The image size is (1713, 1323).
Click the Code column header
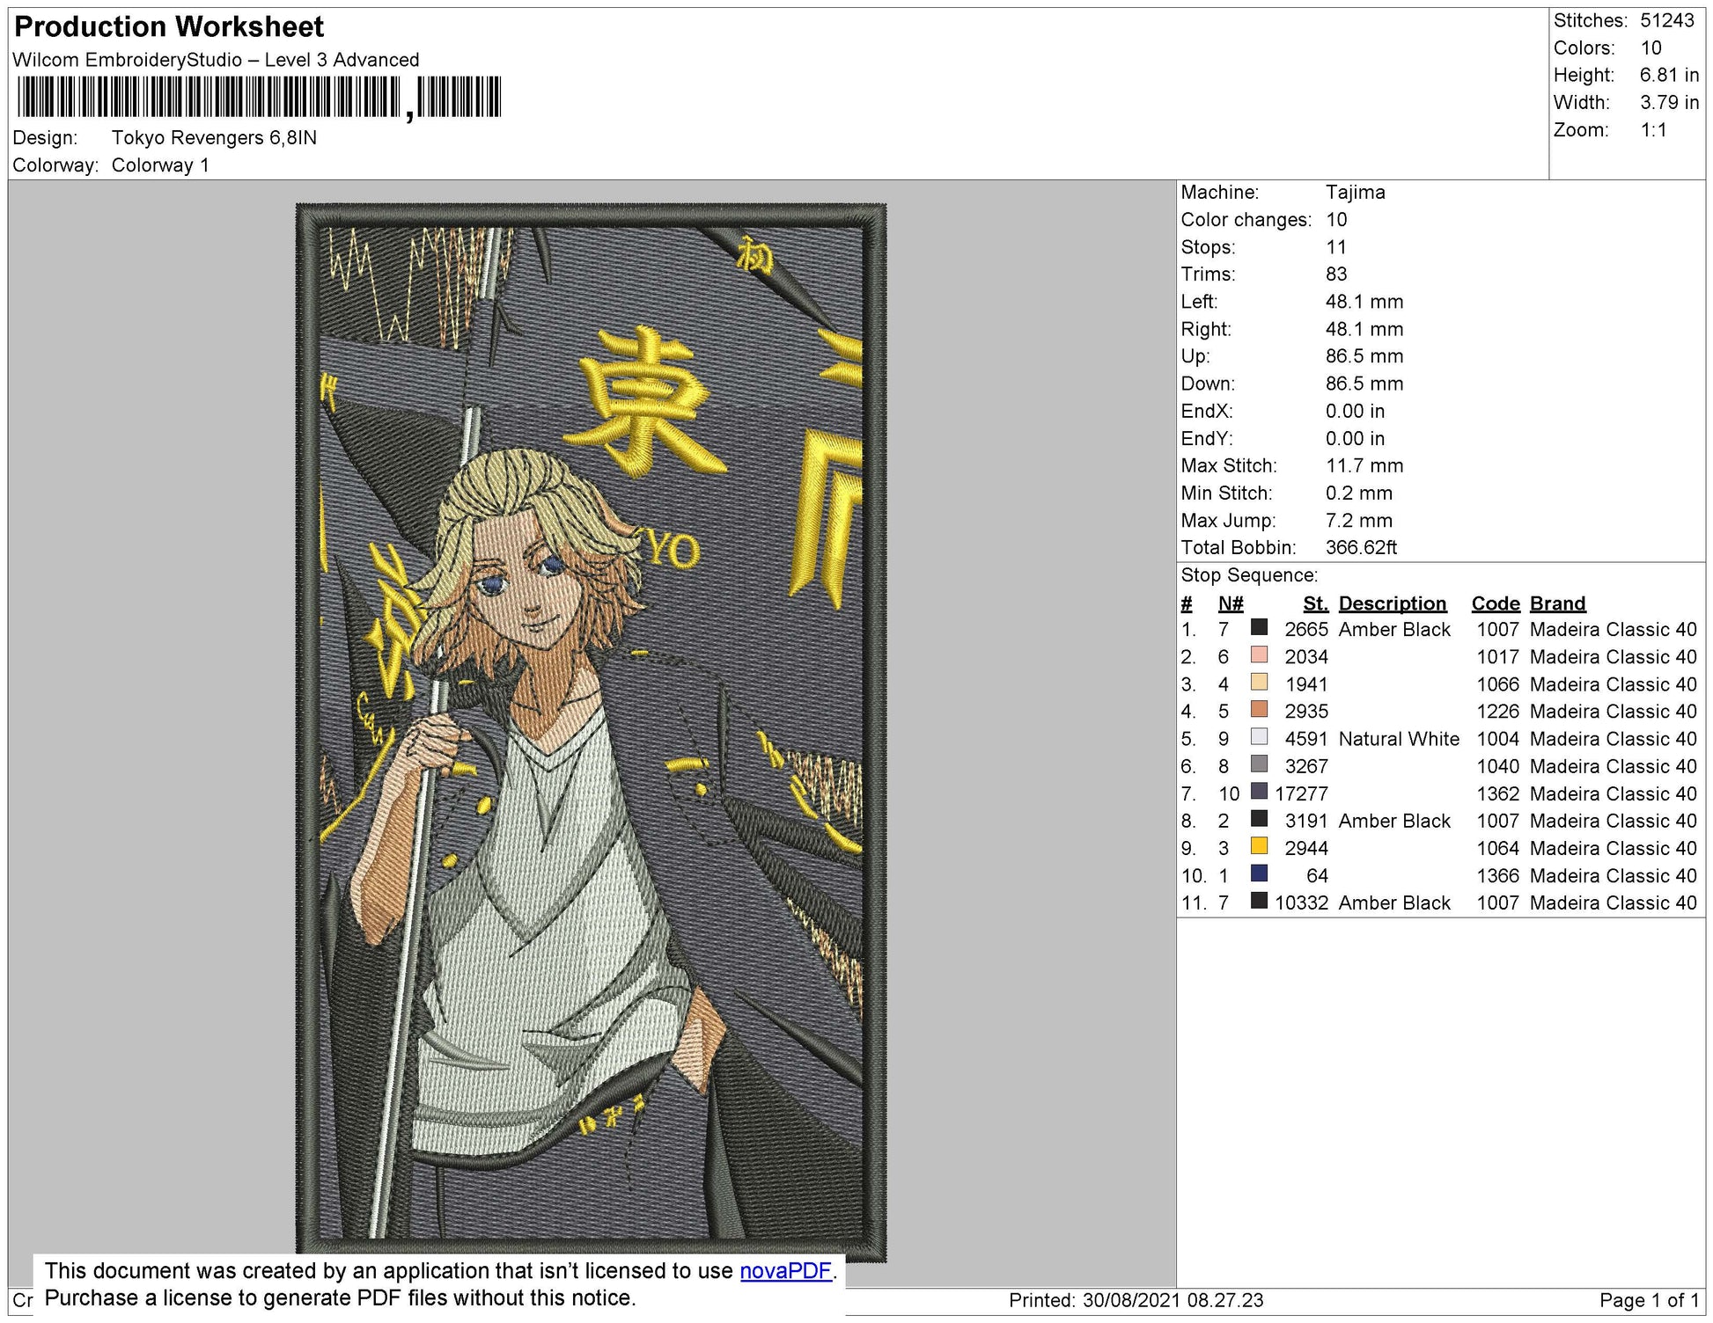(1496, 603)
